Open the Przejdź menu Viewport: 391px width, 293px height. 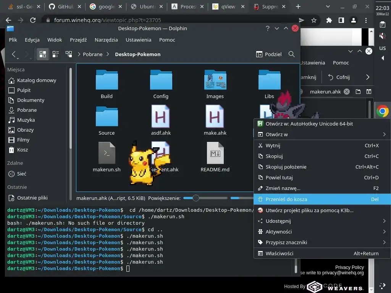pyautogui.click(x=78, y=40)
